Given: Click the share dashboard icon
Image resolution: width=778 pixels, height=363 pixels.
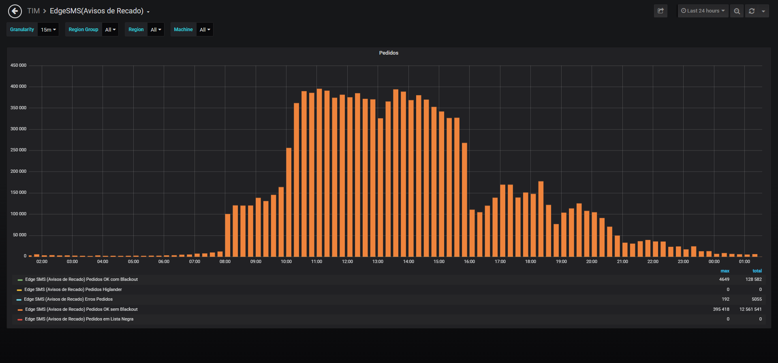Looking at the screenshot, I should pyautogui.click(x=660, y=11).
